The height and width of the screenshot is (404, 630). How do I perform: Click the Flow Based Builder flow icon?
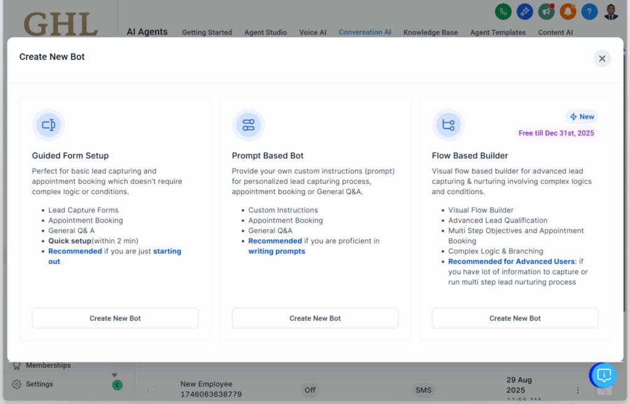(x=448, y=125)
